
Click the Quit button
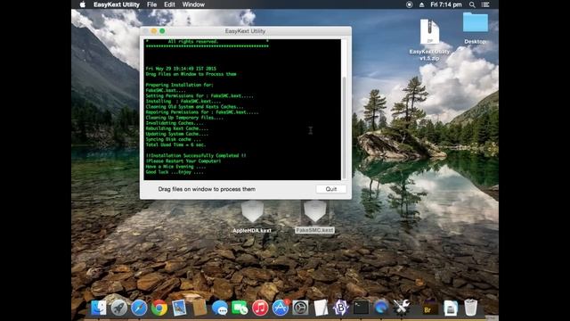tap(331, 189)
